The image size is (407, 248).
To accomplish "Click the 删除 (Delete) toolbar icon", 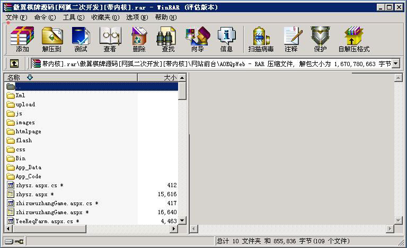I will point(139,40).
